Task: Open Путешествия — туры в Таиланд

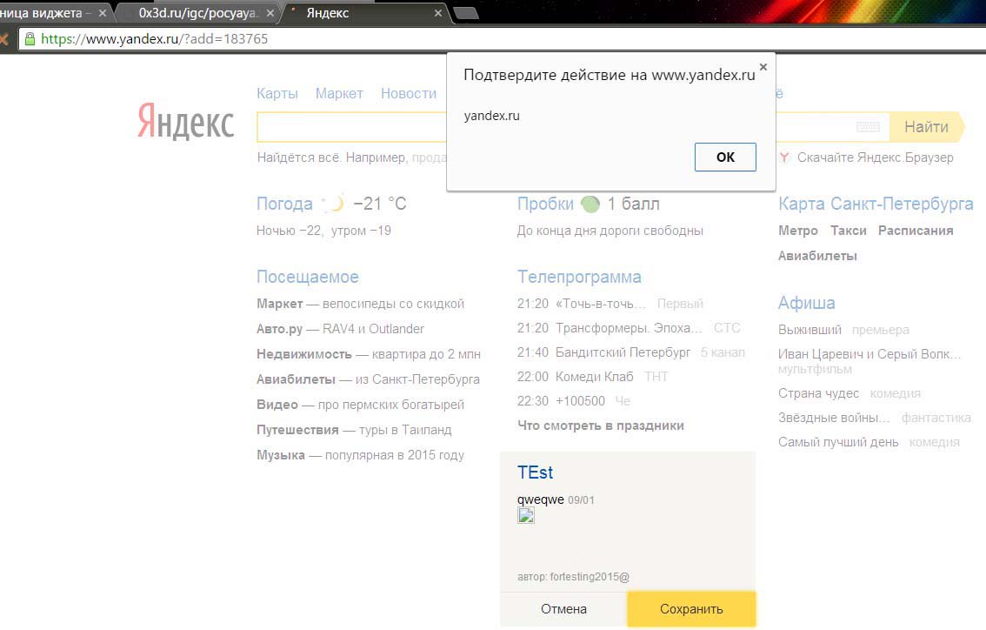Action: [x=354, y=429]
